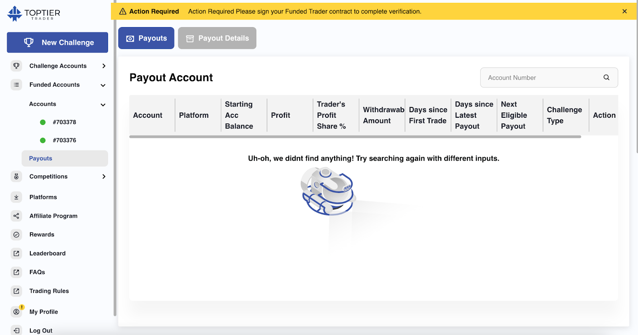Click the Competitions medal icon
This screenshot has width=638, height=335.
(x=16, y=177)
